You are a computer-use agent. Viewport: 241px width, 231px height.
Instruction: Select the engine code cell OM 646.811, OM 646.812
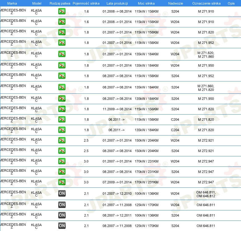pyautogui.click(x=206, y=194)
